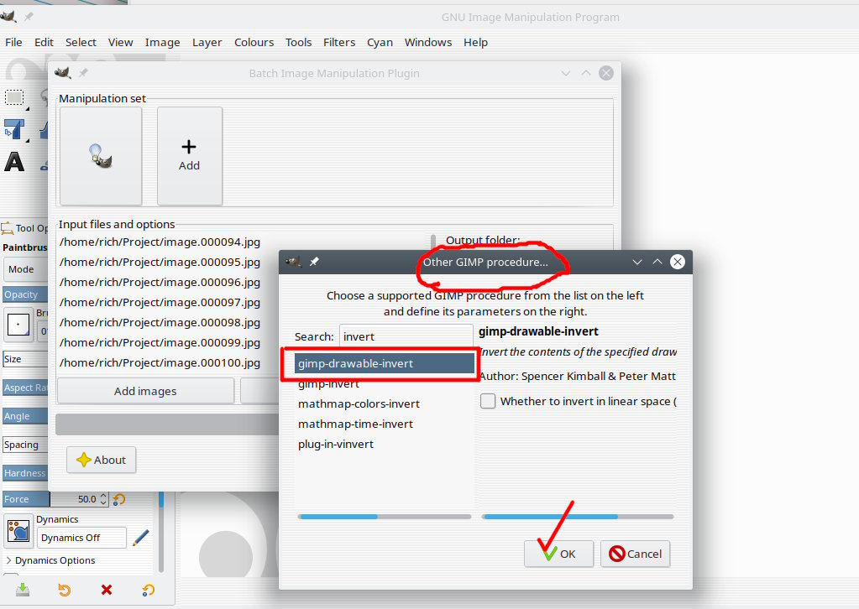Viewport: 859px width, 609px height.
Task: Click the up chevron in the procedure dialog titlebar
Action: click(657, 262)
